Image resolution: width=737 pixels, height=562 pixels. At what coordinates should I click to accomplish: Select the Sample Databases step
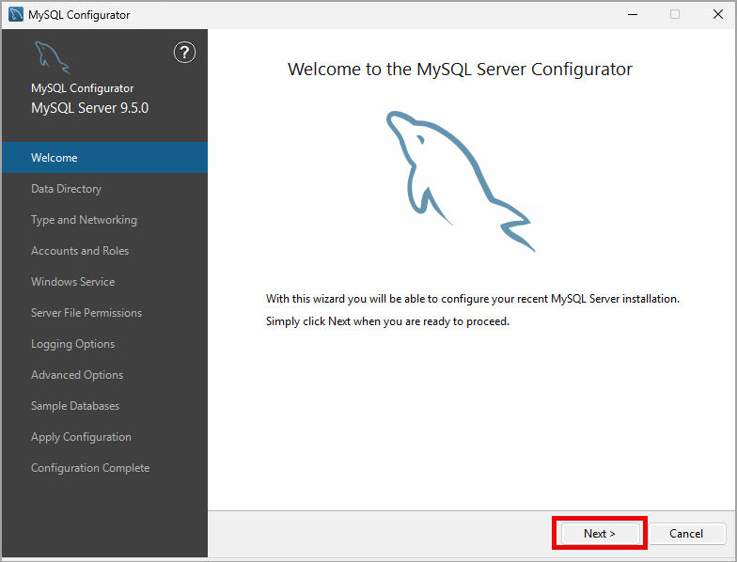pyautogui.click(x=75, y=406)
